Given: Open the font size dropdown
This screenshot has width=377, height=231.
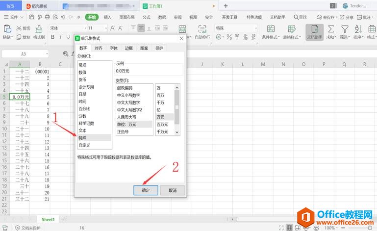Looking at the screenshot, I should (x=106, y=28).
